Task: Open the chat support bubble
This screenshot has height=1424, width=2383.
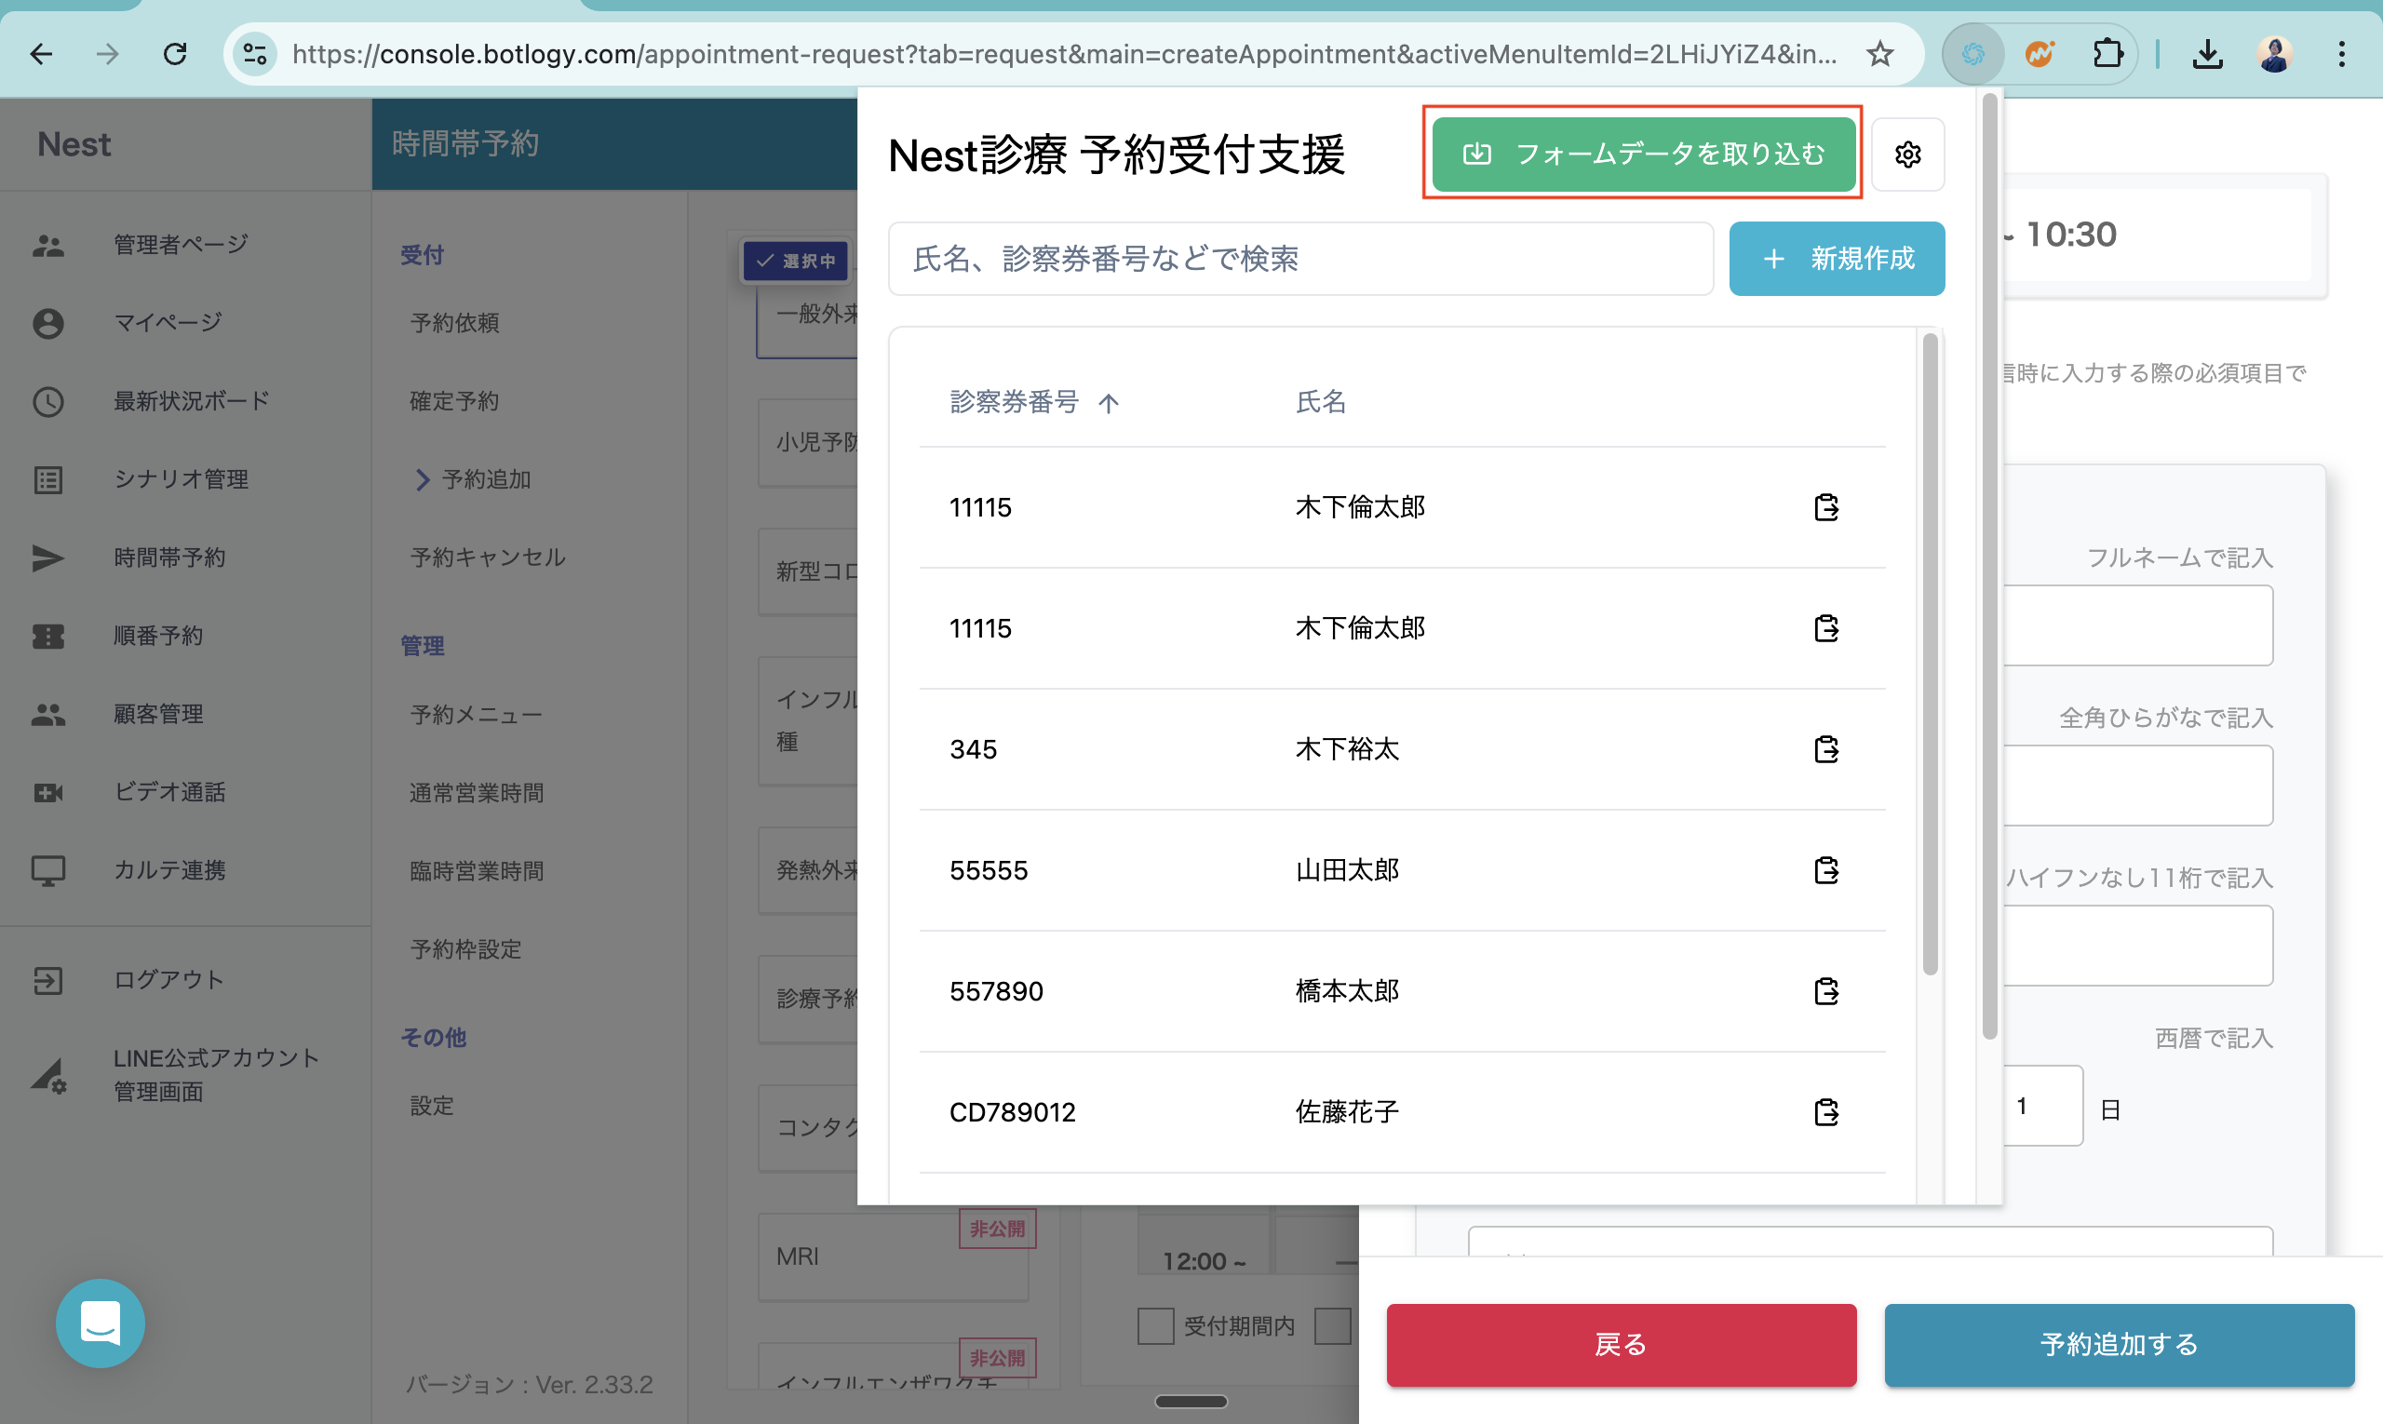Action: (100, 1323)
